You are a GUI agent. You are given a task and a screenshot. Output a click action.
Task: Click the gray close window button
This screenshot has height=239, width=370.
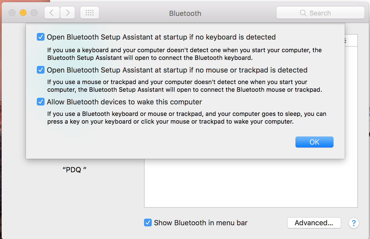[12, 13]
